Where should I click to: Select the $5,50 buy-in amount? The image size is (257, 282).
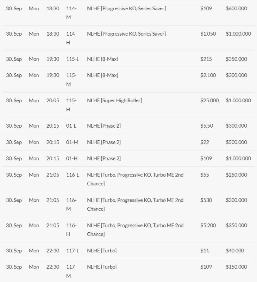coord(207,126)
